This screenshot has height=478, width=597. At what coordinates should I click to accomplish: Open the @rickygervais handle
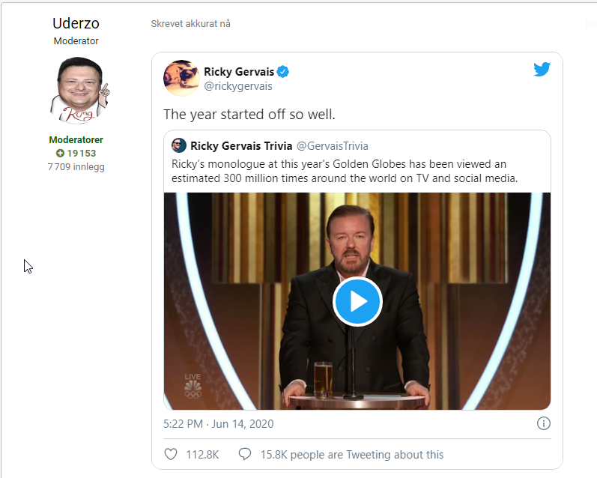pyautogui.click(x=238, y=86)
